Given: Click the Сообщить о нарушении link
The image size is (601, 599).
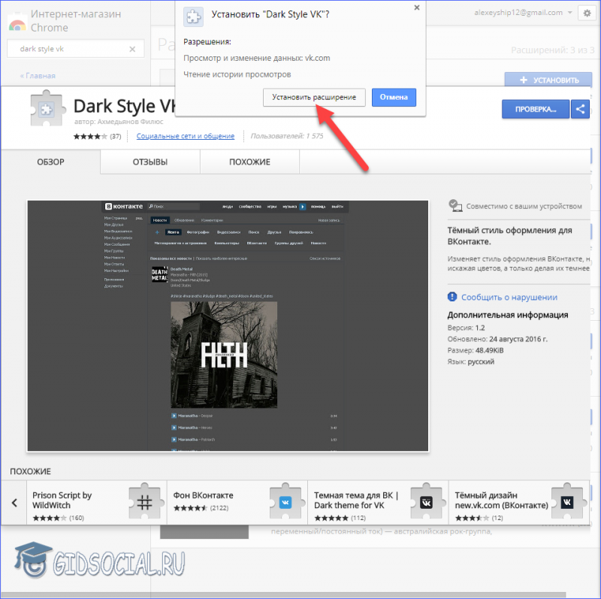Looking at the screenshot, I should 509,297.
